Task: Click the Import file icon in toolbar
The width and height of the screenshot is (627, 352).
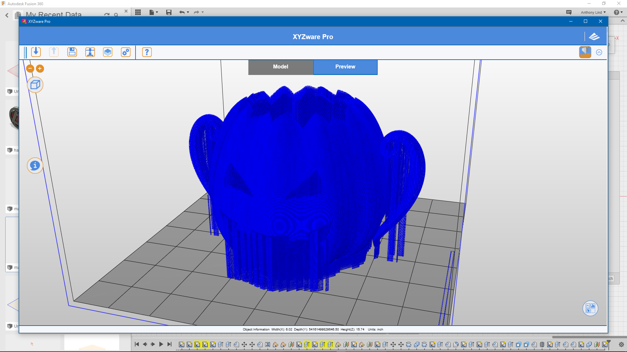Action: point(36,52)
